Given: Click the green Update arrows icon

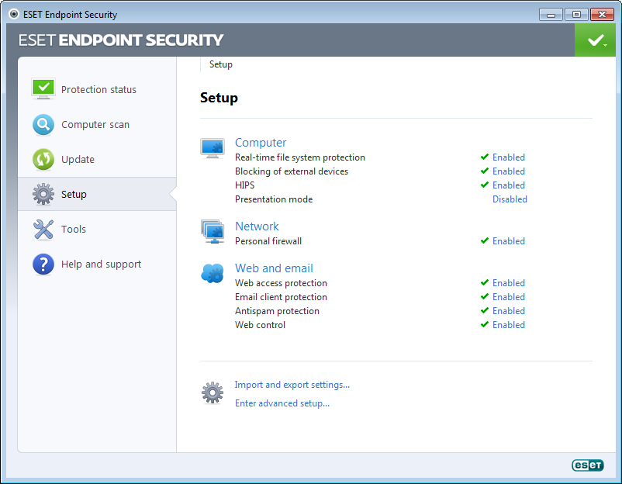Looking at the screenshot, I should click(43, 159).
